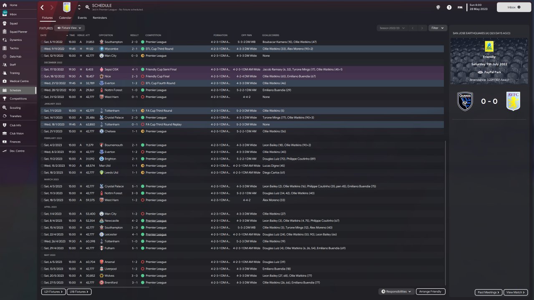Click the Dev. Centre icon
534x300 pixels.
(5, 151)
